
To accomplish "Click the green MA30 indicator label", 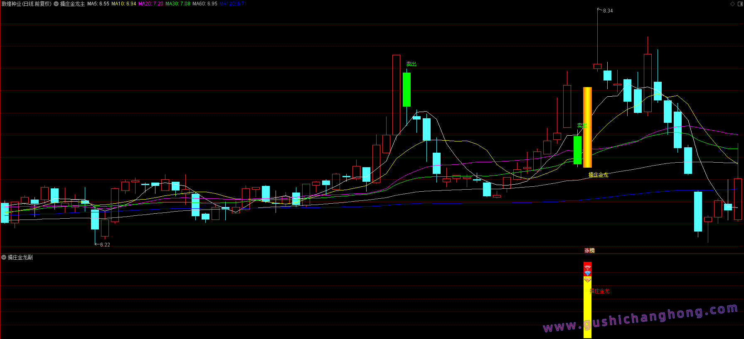I will point(177,4).
